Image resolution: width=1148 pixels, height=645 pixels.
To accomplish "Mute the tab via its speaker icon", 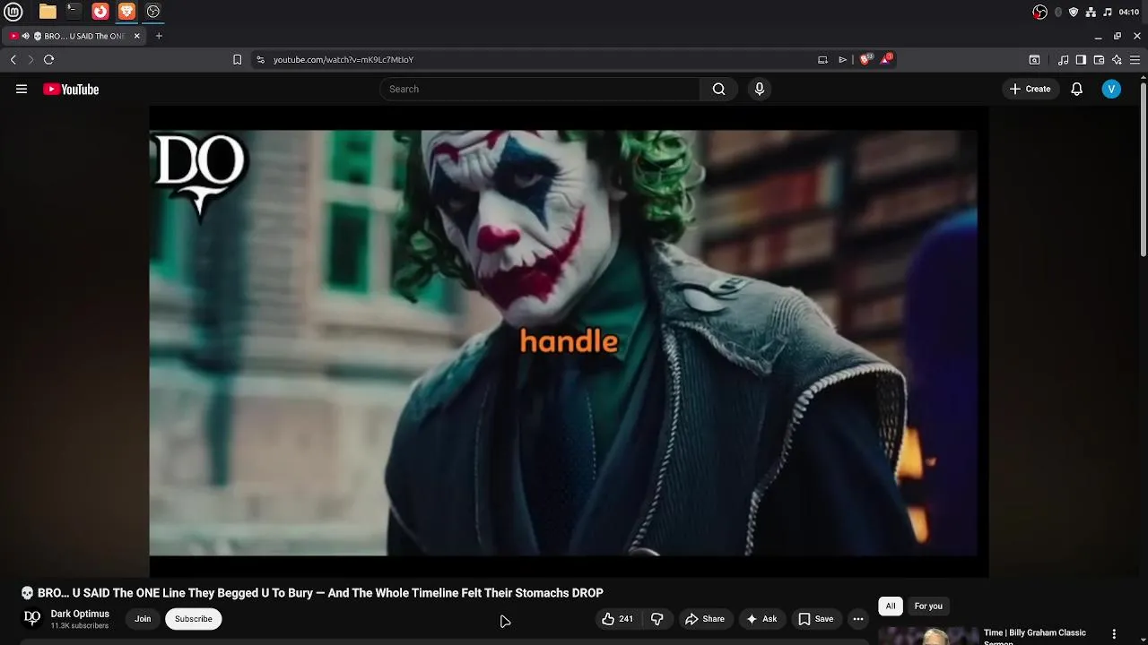I will tap(25, 36).
